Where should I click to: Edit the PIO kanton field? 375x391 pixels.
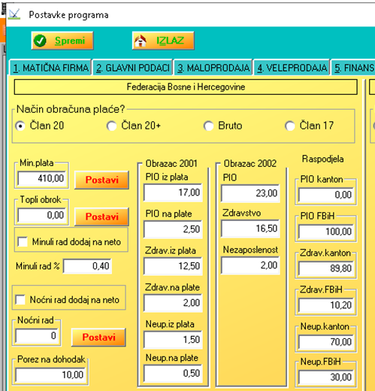pyautogui.click(x=326, y=195)
